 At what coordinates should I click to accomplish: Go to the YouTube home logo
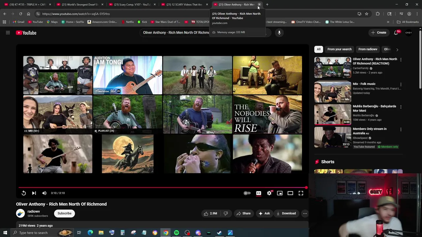click(26, 33)
